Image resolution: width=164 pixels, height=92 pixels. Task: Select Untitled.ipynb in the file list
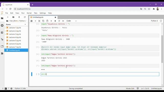(16, 50)
